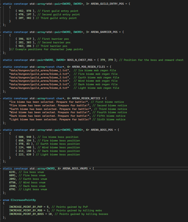
Task: Click the value pair { 580, 540 }
Action: pos(25,137)
